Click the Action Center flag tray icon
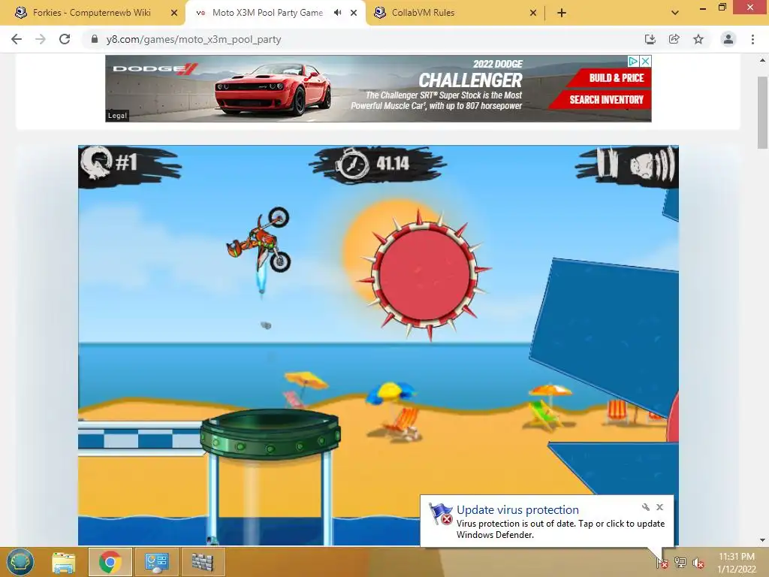The width and height of the screenshot is (769, 577). click(x=662, y=563)
